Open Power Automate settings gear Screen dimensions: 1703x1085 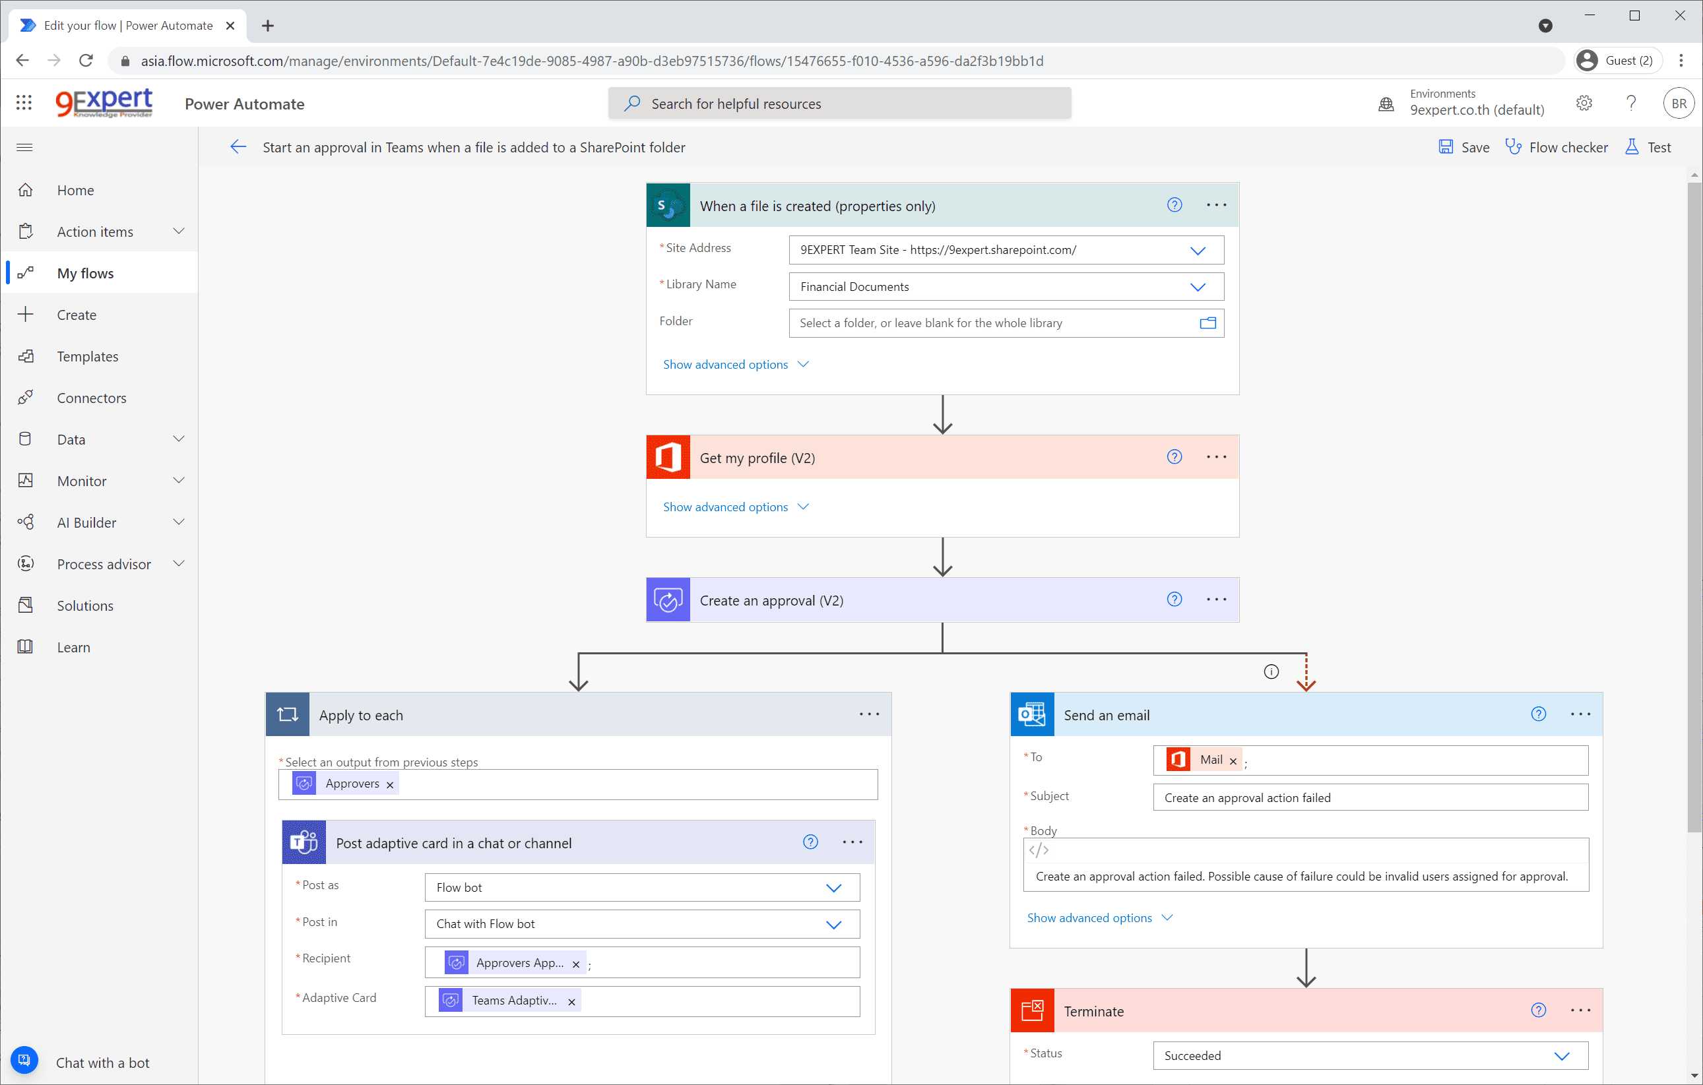1584,102
